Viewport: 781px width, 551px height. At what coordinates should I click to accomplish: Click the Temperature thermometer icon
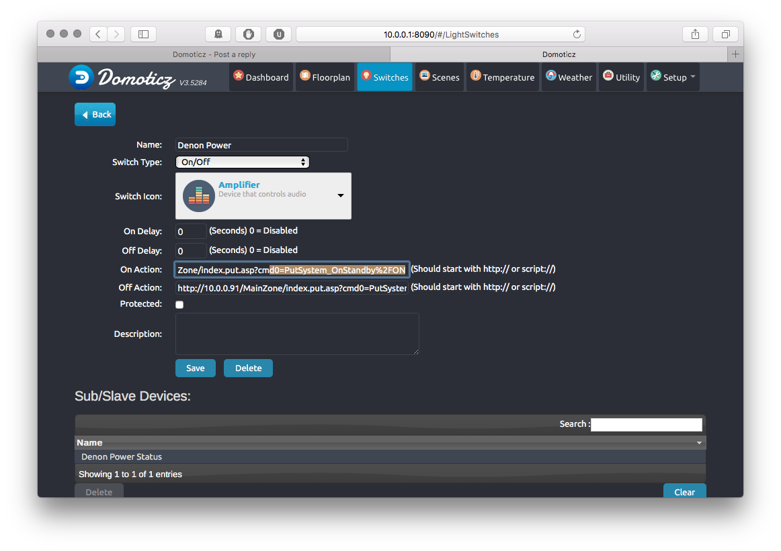[476, 76]
